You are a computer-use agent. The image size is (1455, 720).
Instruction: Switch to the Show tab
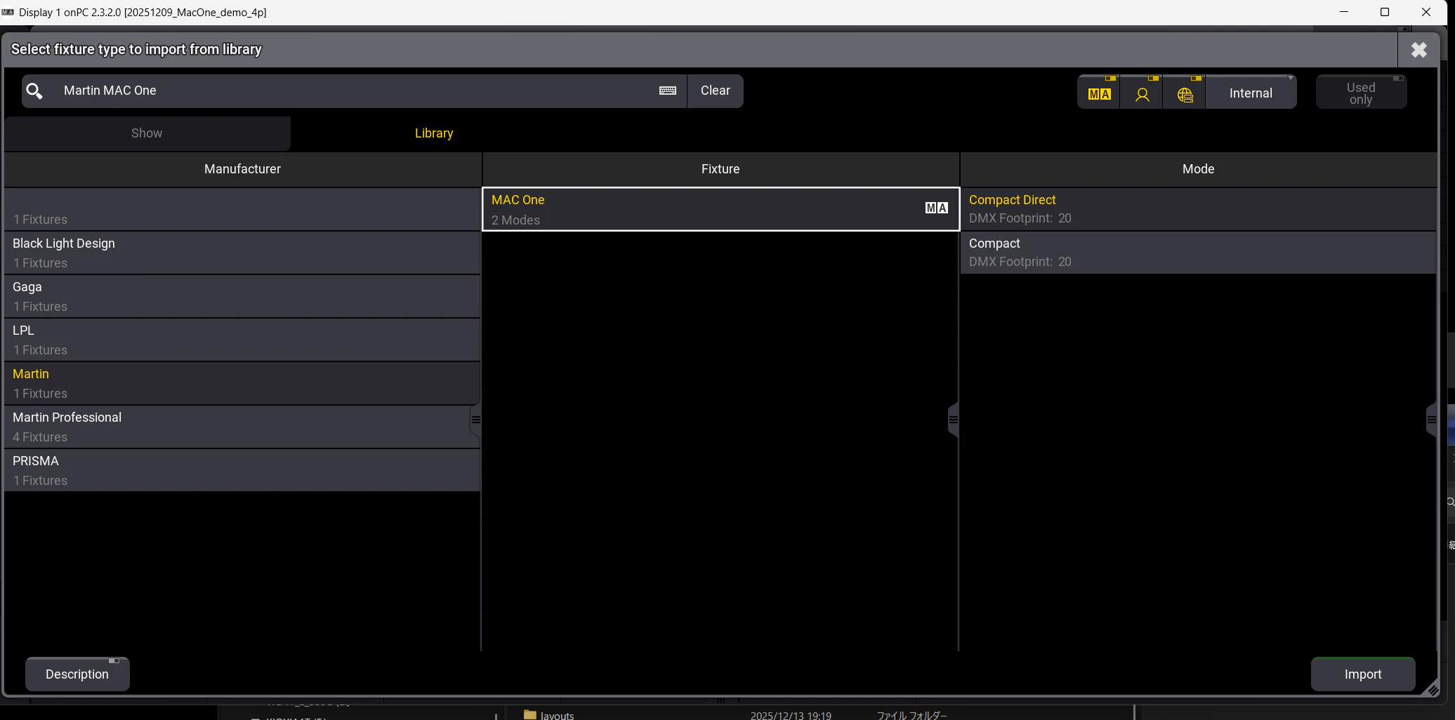pyautogui.click(x=147, y=133)
